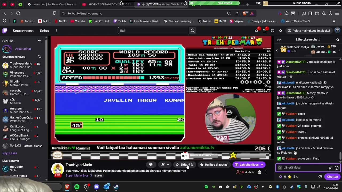
Task: Open the emote picker in chat
Action: [337, 168]
